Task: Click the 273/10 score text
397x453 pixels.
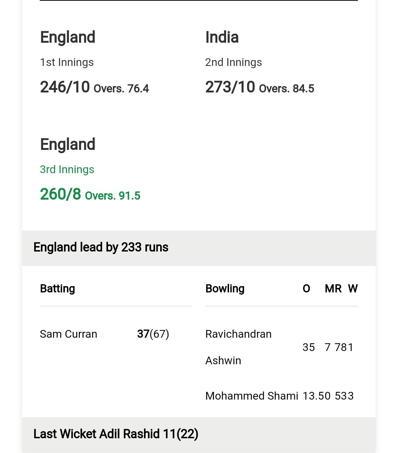Action: click(x=230, y=87)
